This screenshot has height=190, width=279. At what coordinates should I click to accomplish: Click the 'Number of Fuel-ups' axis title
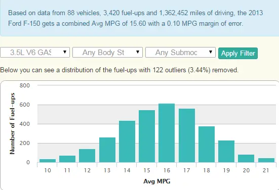pyautogui.click(x=12, y=123)
